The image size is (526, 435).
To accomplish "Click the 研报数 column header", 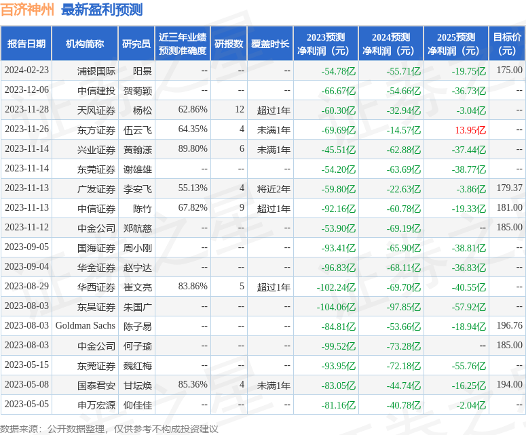I will tap(229, 43).
